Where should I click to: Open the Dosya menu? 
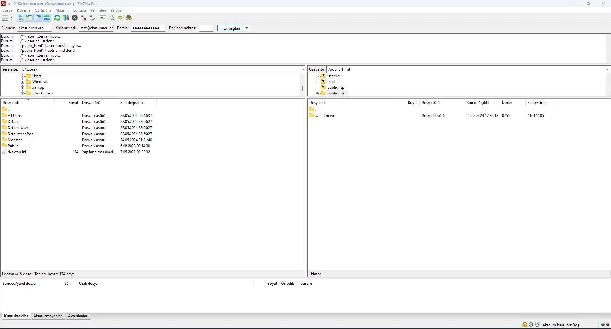pos(7,10)
